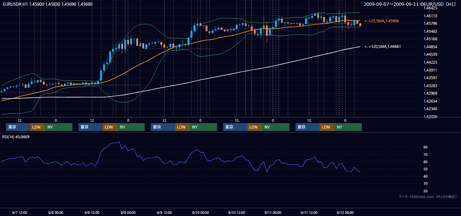Click the RSI 50 level label

(426, 169)
